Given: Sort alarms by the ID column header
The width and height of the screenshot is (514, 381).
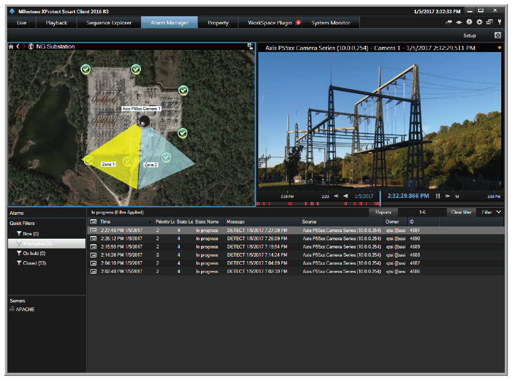Looking at the screenshot, I should pyautogui.click(x=423, y=222).
